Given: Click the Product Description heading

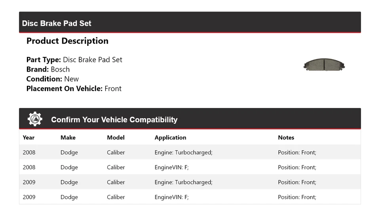Looking at the screenshot, I should pyautogui.click(x=67, y=41).
